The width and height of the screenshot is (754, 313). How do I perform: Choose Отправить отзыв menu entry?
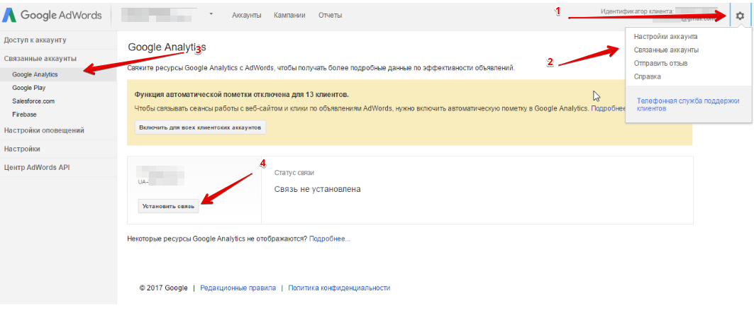pyautogui.click(x=660, y=63)
